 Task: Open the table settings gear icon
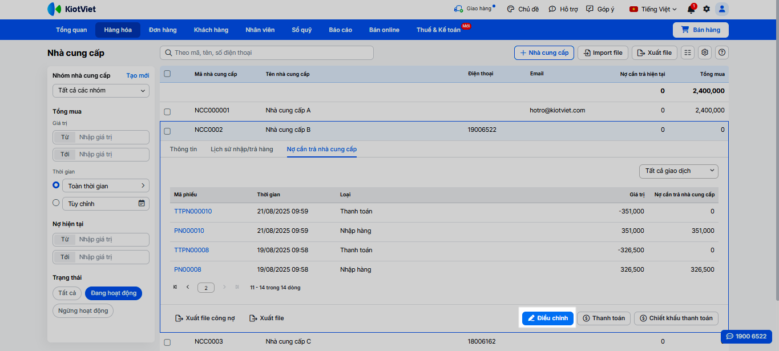[x=705, y=53]
